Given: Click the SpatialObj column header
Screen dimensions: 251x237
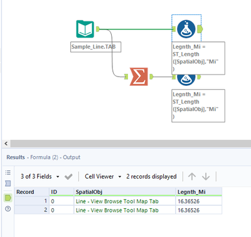Looking at the screenshot, I should (125, 192).
